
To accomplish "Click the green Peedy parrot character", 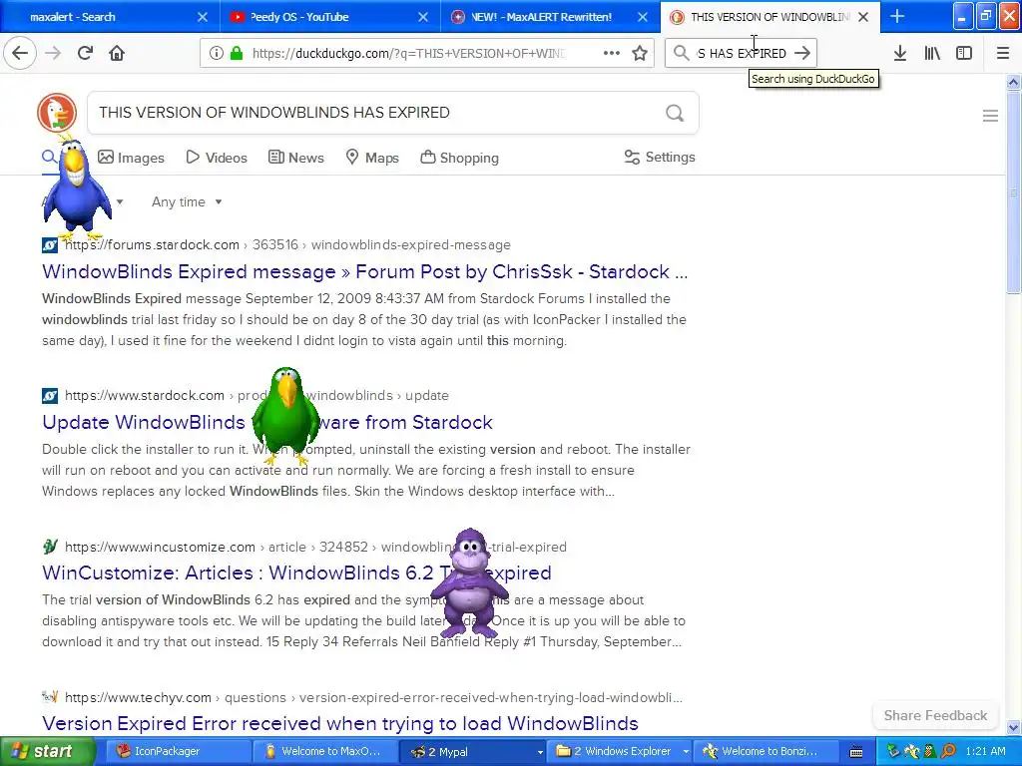I will click(285, 416).
